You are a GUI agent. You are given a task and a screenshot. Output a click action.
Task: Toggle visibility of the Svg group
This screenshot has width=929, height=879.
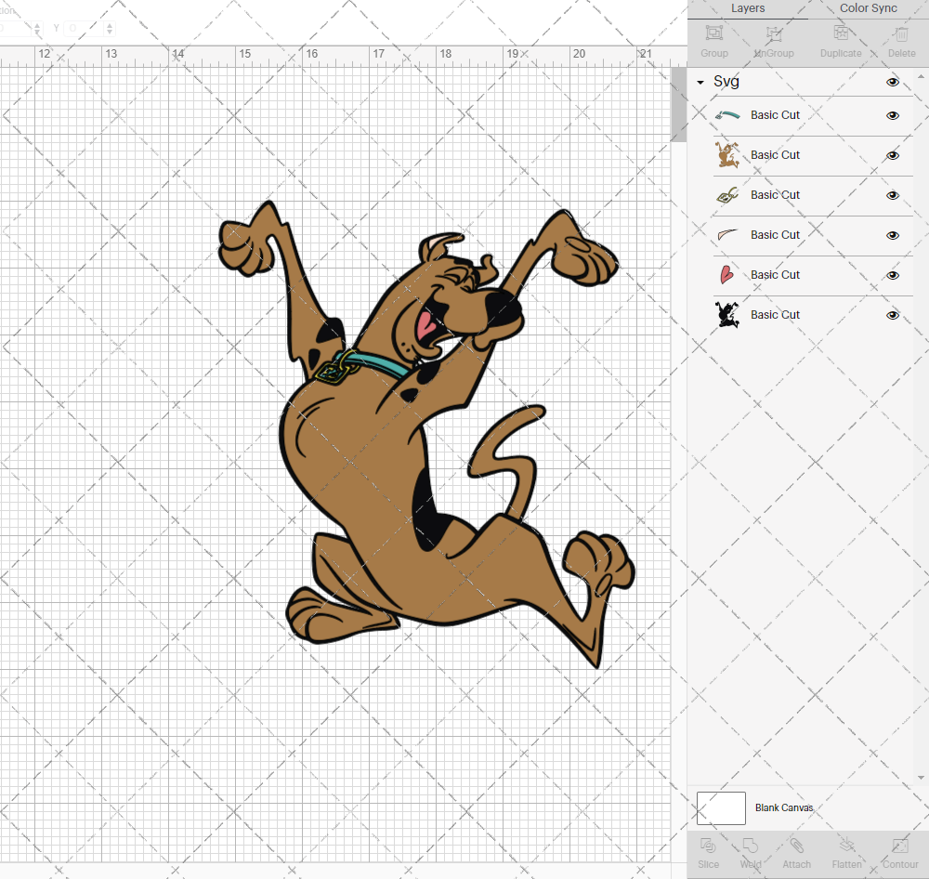pyautogui.click(x=892, y=82)
